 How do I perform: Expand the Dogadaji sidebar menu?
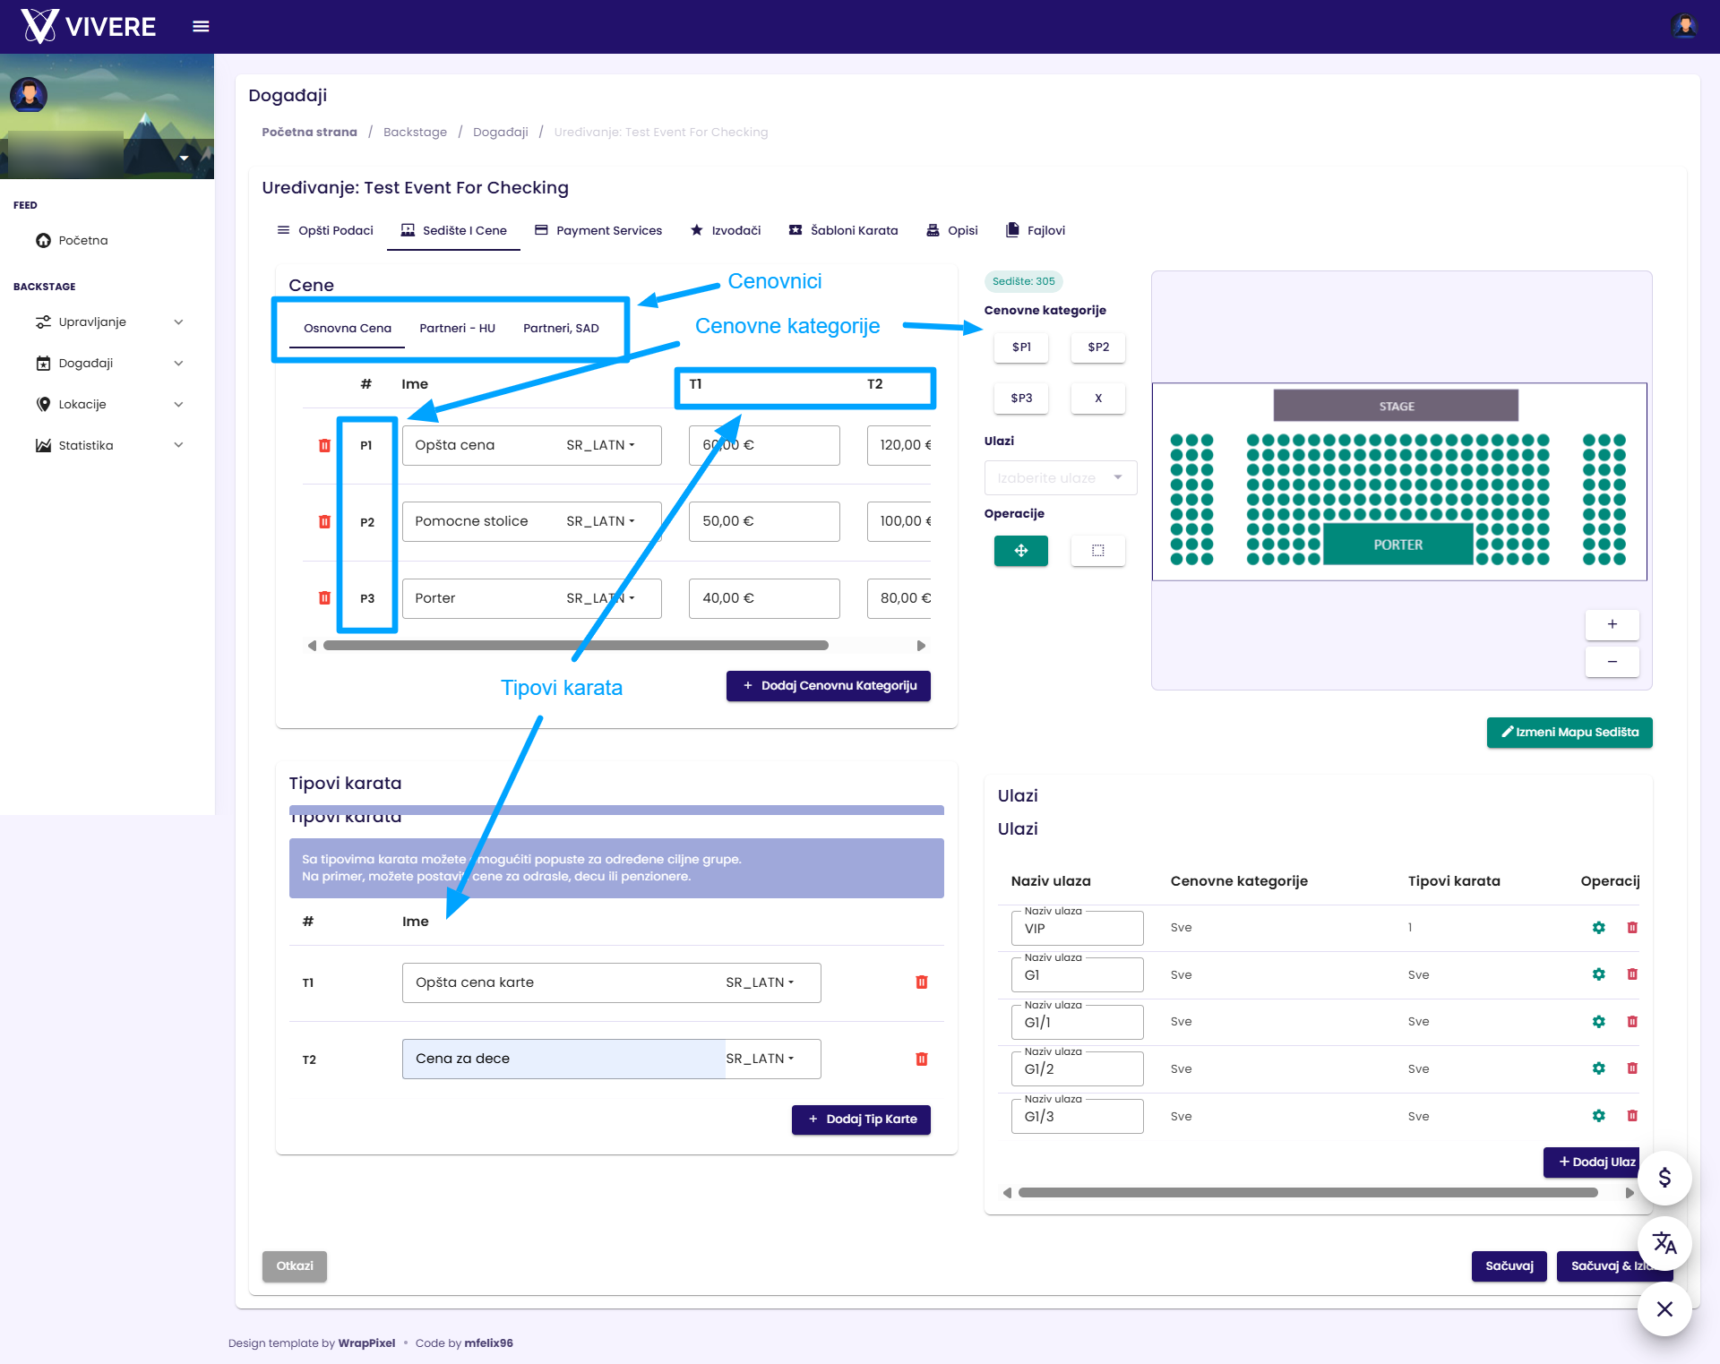click(x=109, y=363)
